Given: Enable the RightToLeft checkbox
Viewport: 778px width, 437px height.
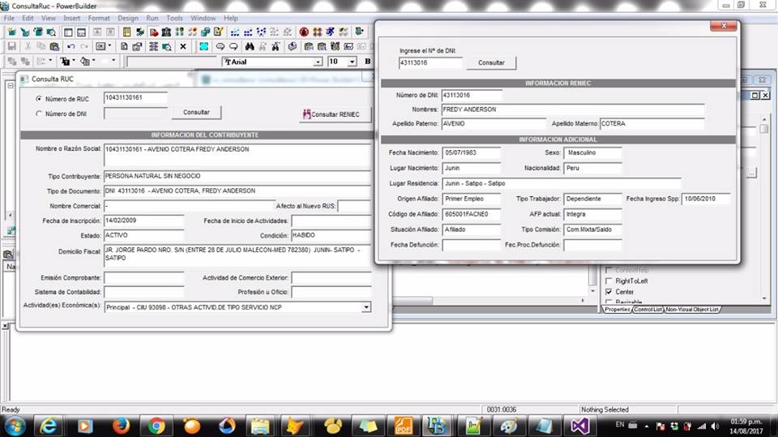Looking at the screenshot, I should [609, 281].
